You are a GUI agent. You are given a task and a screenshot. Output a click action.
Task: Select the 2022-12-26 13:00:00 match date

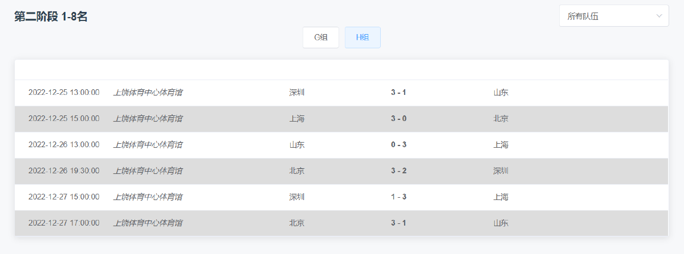tap(64, 145)
